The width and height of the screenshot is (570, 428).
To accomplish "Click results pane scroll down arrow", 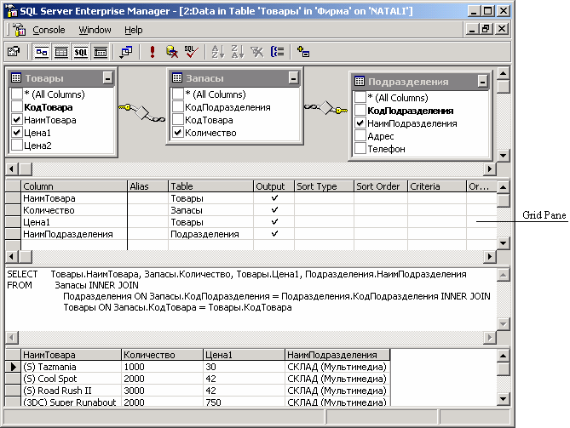I will point(503,399).
